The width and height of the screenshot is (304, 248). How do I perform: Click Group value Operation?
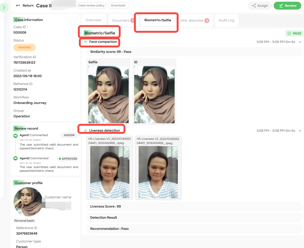coord(22,116)
